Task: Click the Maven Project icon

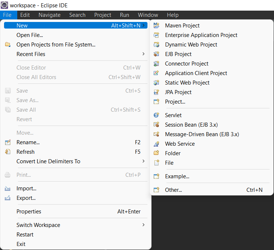Action: coord(156,26)
